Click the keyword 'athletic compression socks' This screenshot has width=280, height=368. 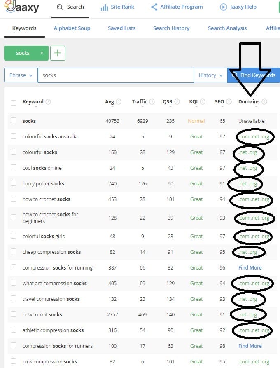tap(53, 330)
